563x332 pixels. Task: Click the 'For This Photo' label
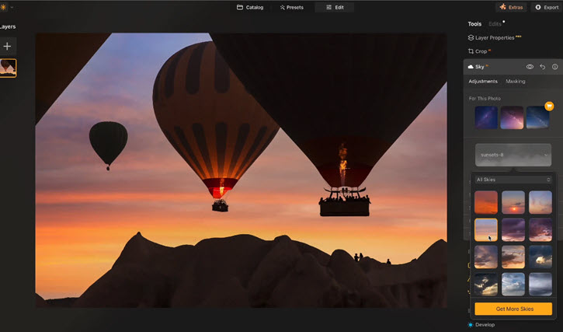485,99
